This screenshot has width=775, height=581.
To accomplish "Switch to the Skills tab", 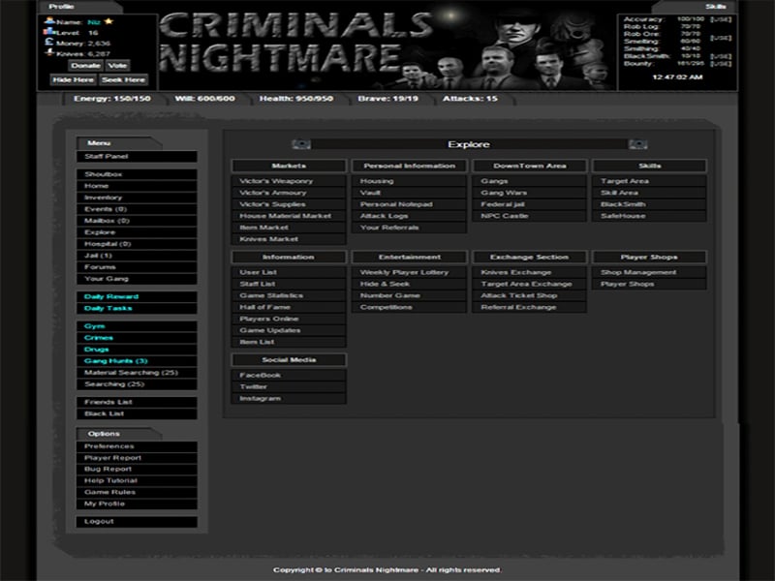I will coord(717,5).
